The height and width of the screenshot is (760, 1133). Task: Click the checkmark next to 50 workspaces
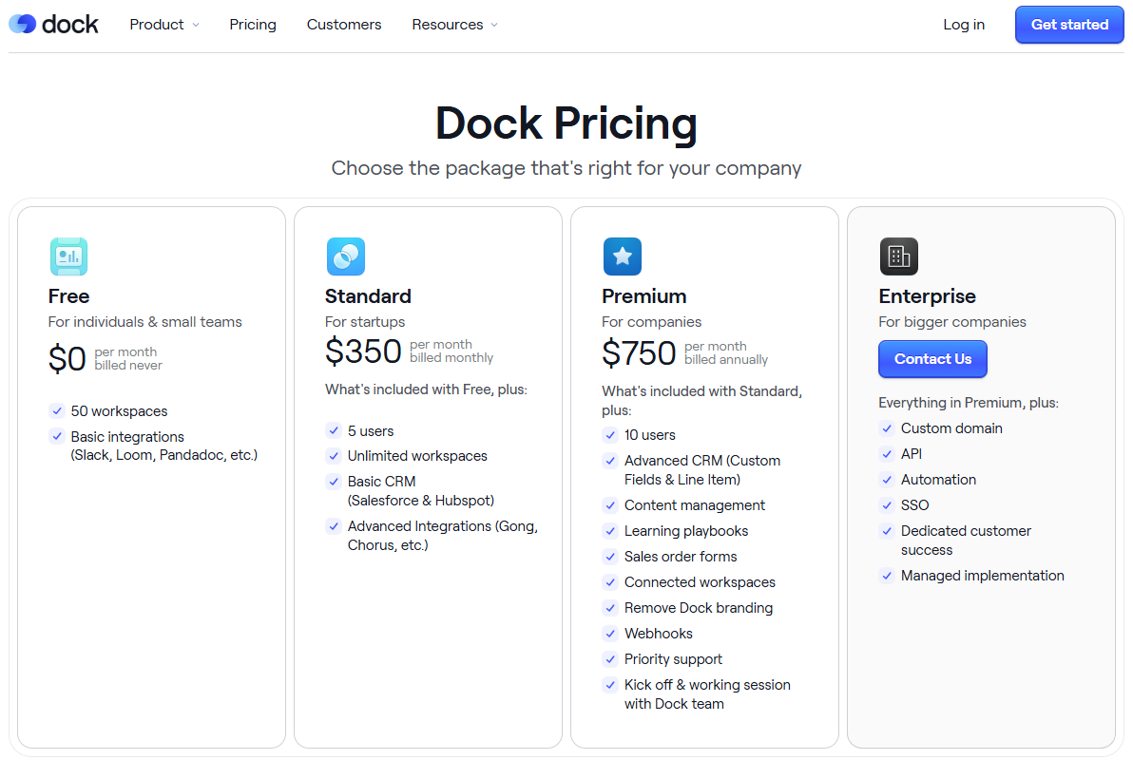click(57, 411)
